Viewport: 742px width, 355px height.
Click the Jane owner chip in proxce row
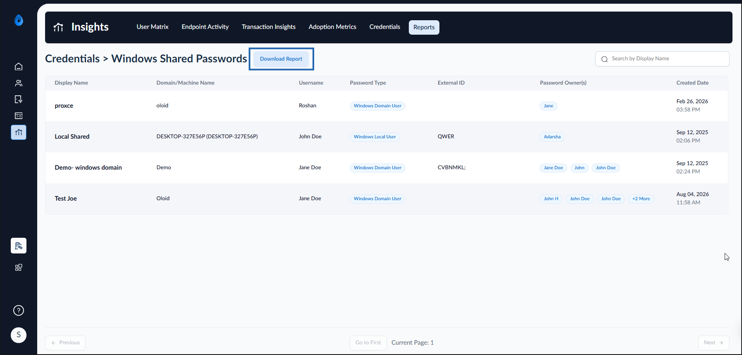(x=549, y=106)
